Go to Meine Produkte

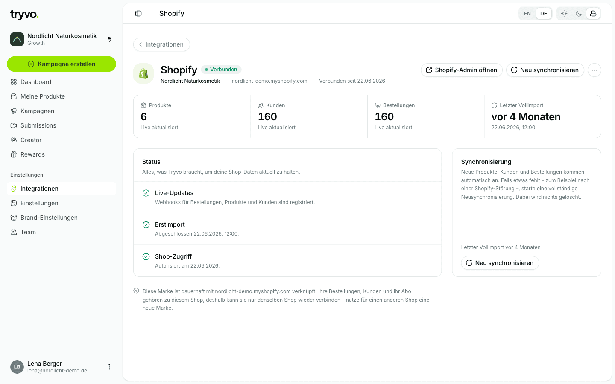click(x=61, y=96)
